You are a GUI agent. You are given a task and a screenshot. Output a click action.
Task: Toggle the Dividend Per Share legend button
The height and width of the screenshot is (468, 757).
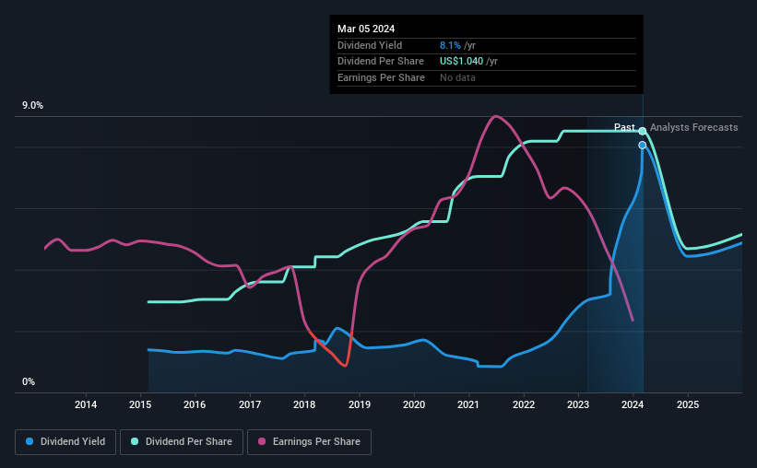(182, 442)
